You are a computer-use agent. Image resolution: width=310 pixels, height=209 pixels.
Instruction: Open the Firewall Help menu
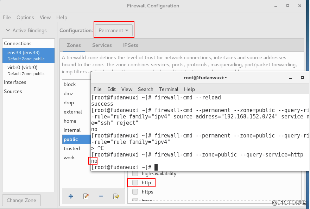point(62,17)
